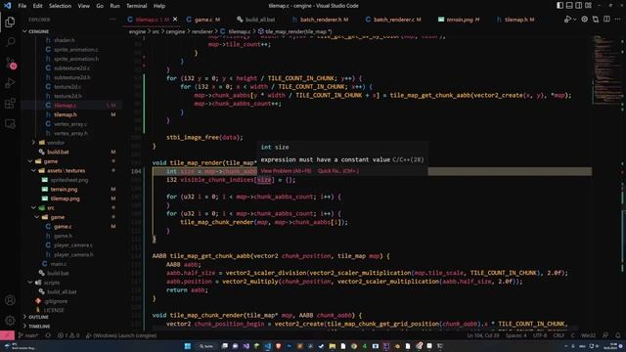Open the editor More Actions ellipsis

pos(617,20)
